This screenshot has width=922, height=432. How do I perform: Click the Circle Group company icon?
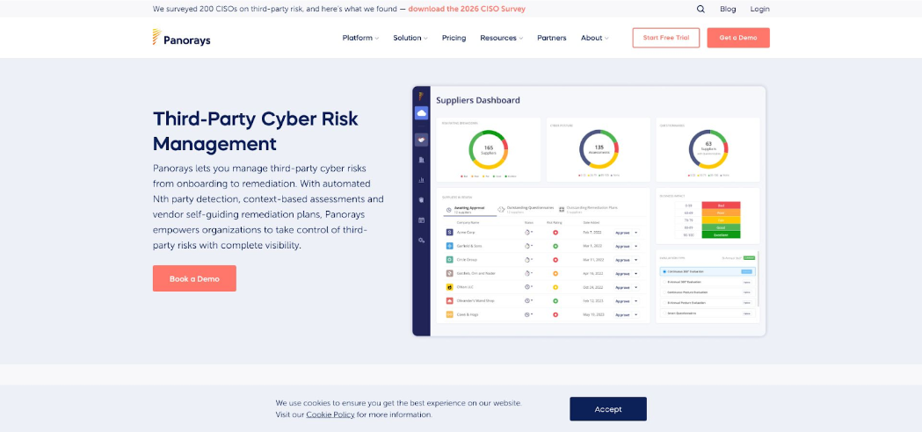(450, 260)
